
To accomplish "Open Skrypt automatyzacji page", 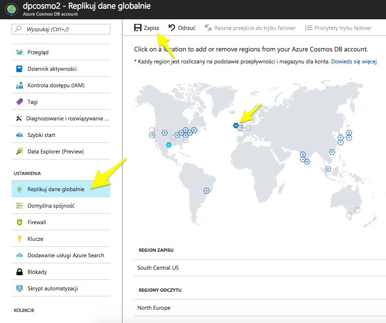I will [x=52, y=289].
